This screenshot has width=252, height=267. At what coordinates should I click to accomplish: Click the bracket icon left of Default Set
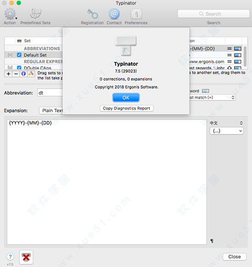(10, 55)
